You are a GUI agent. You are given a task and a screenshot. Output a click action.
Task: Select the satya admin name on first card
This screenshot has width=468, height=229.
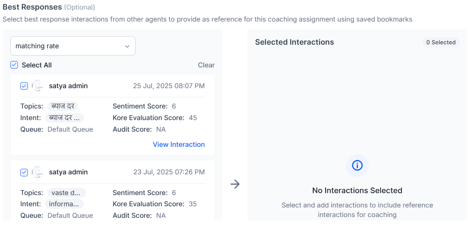68,86
